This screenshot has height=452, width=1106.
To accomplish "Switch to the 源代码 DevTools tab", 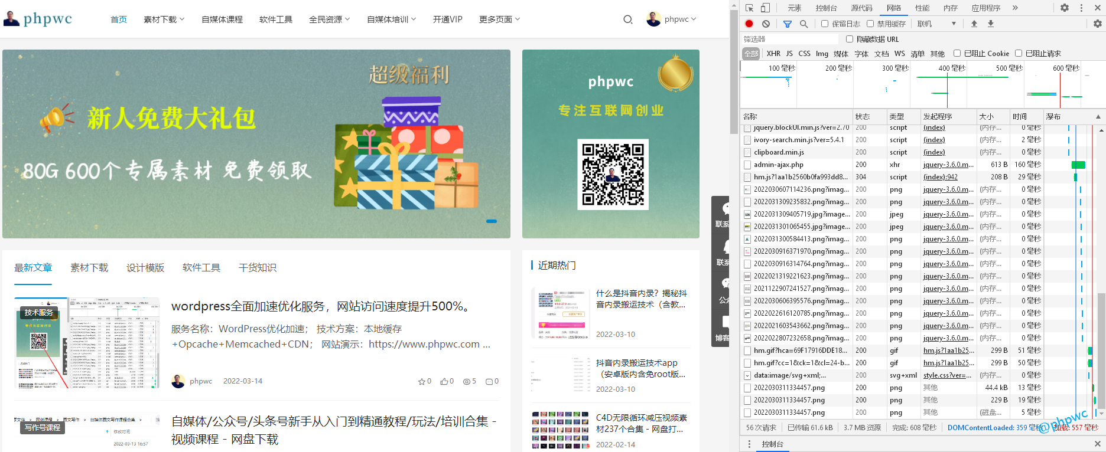I will 862,8.
